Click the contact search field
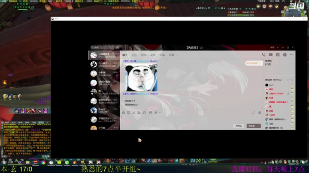Screen dimensions: 309x173 (103, 48)
